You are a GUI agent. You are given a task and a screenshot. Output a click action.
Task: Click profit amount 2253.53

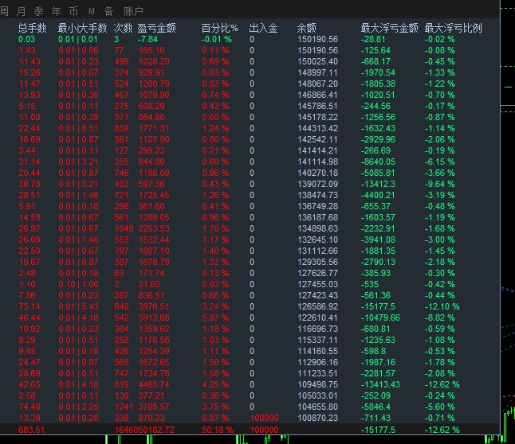click(x=154, y=229)
